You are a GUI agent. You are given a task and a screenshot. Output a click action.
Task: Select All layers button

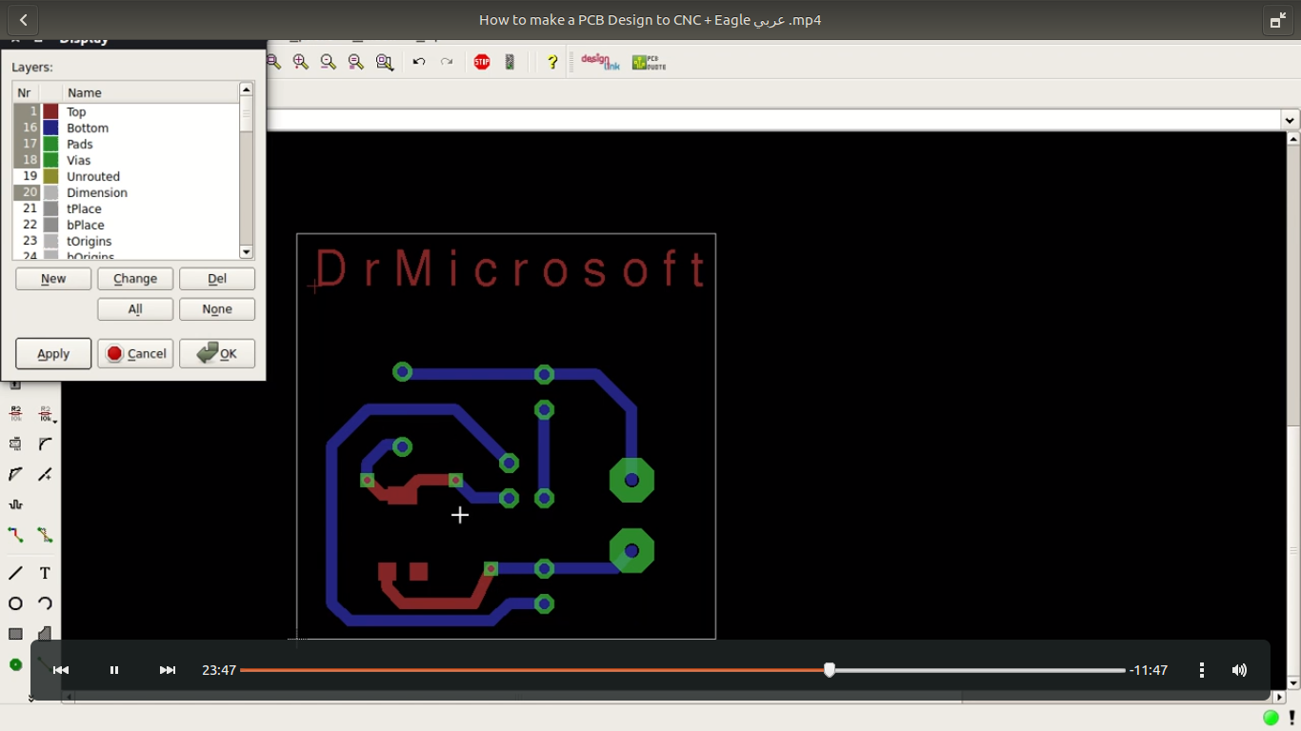click(x=135, y=309)
